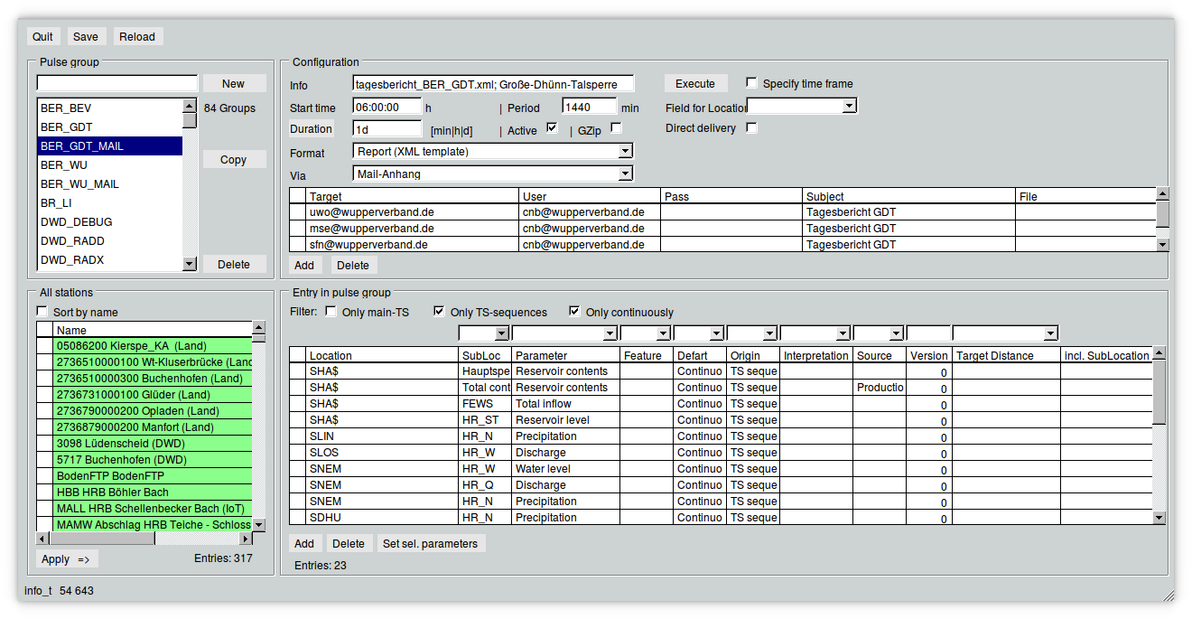Click scroll-down arrow of All stations list
This screenshot has height=619, width=1192.
point(259,524)
